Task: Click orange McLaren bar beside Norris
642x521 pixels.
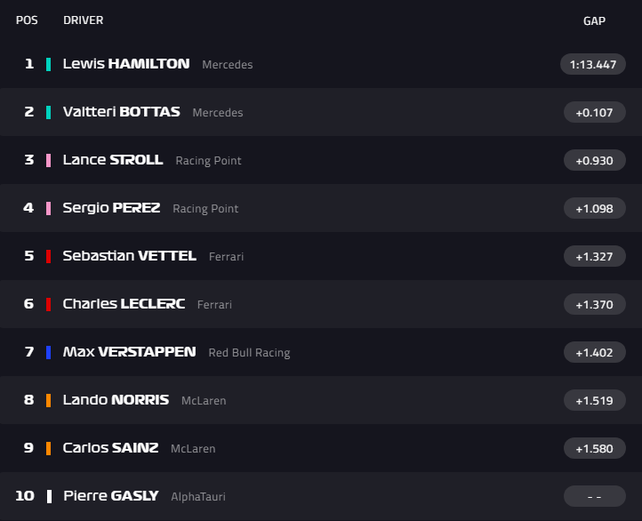Action: [x=49, y=400]
